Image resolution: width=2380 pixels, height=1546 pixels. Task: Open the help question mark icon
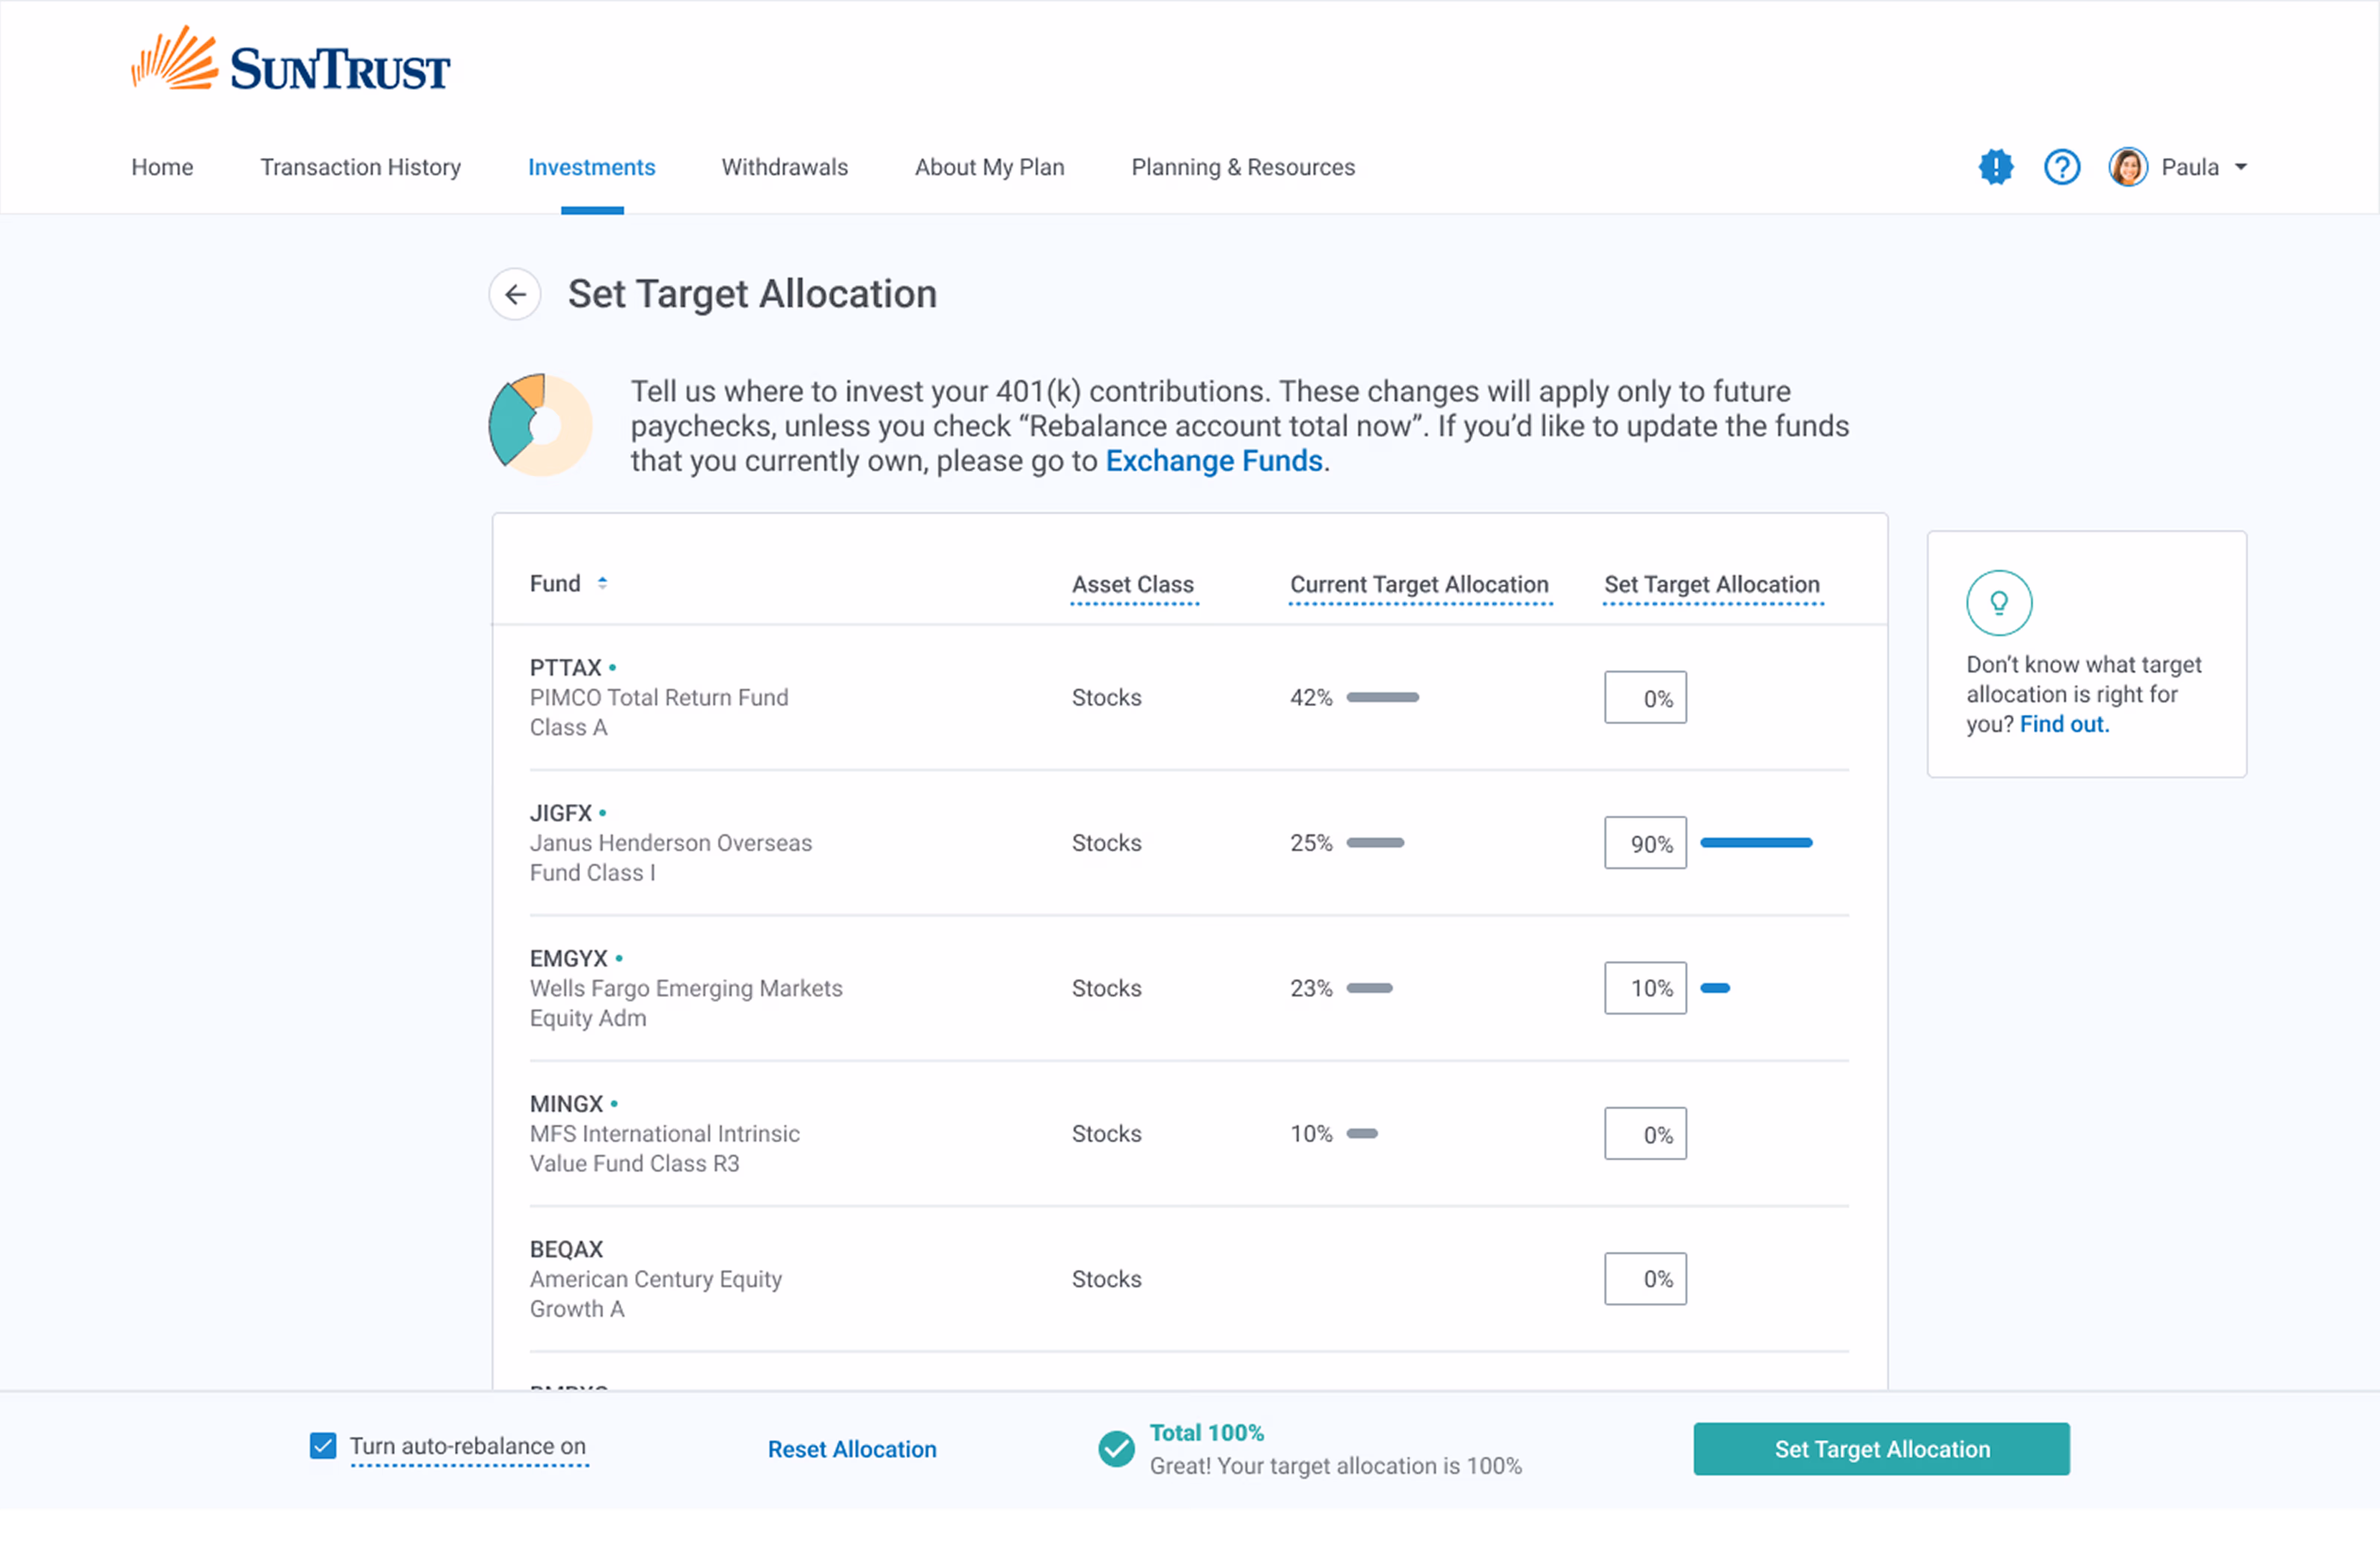(x=2062, y=167)
